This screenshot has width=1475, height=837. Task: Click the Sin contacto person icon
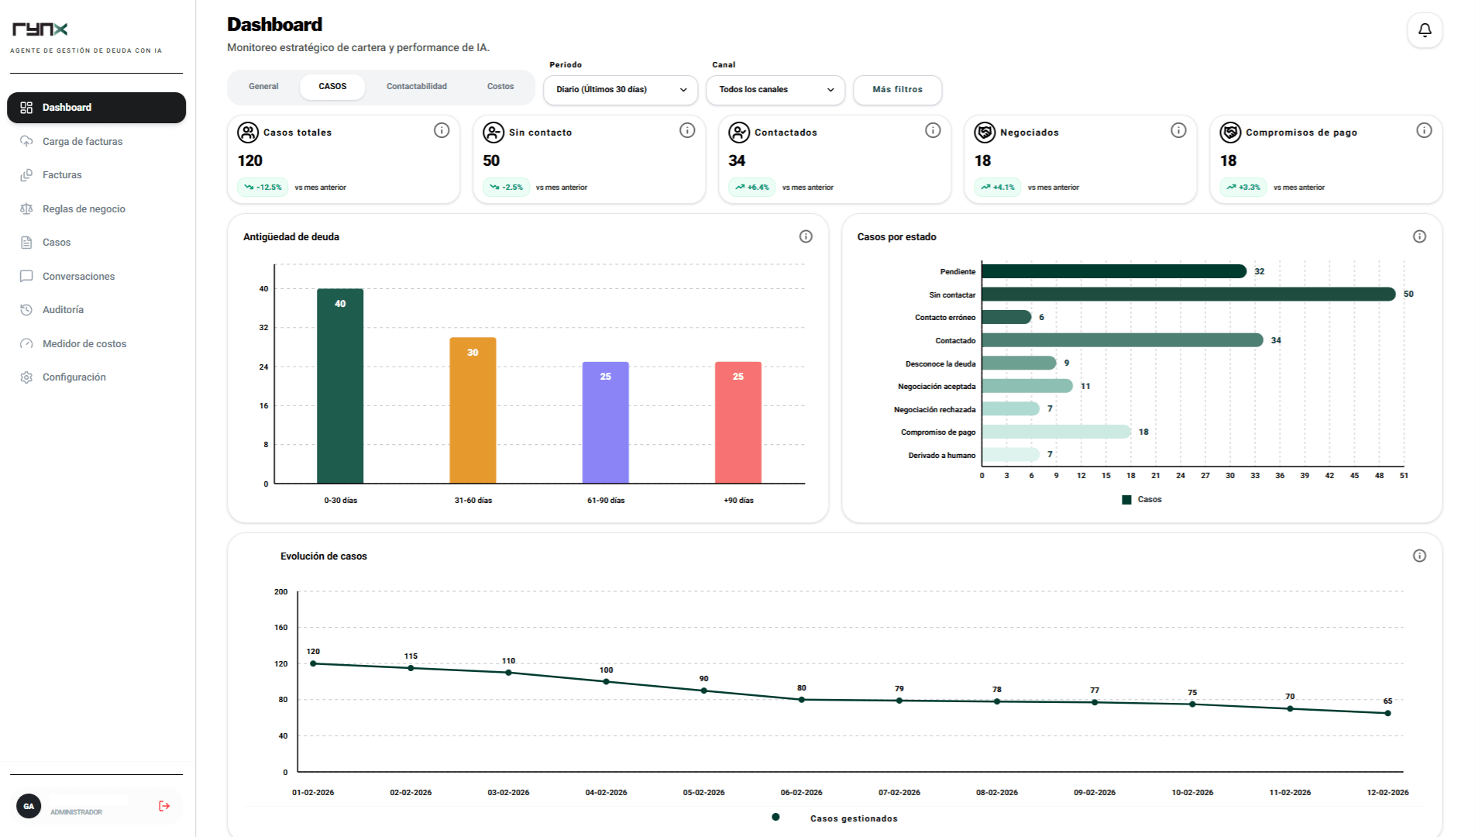coord(493,133)
